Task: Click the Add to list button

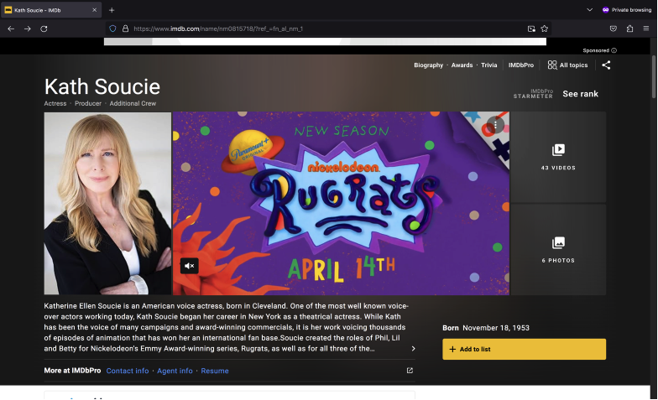Action: pos(524,349)
